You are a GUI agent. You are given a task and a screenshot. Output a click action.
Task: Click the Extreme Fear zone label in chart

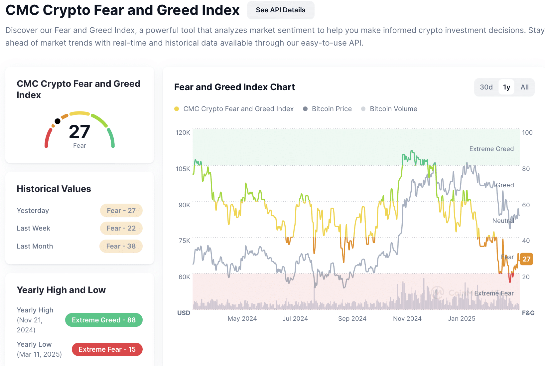pos(494,293)
